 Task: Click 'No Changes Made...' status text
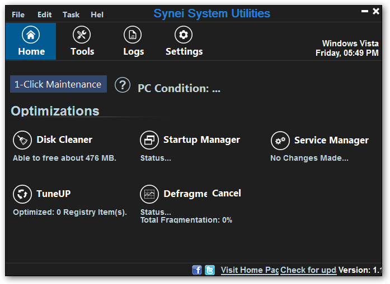[309, 158]
